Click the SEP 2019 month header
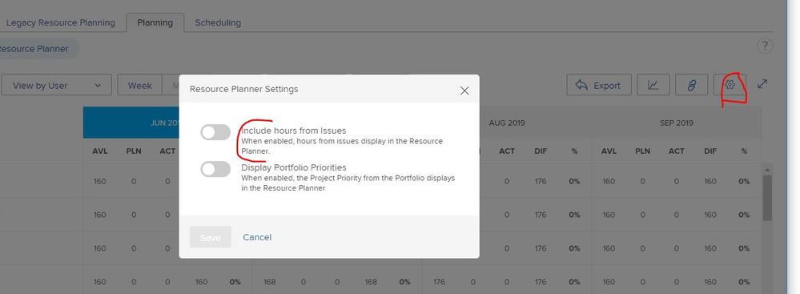Screen dimensions: 800x294 (677, 123)
